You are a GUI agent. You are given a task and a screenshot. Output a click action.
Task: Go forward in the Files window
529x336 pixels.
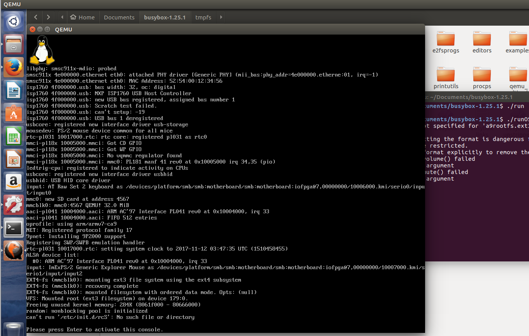[48, 17]
